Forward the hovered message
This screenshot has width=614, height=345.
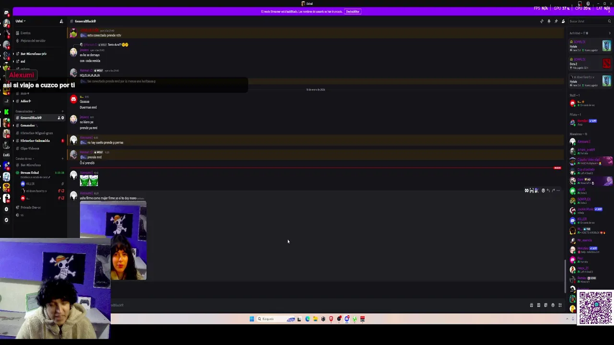coord(553,191)
